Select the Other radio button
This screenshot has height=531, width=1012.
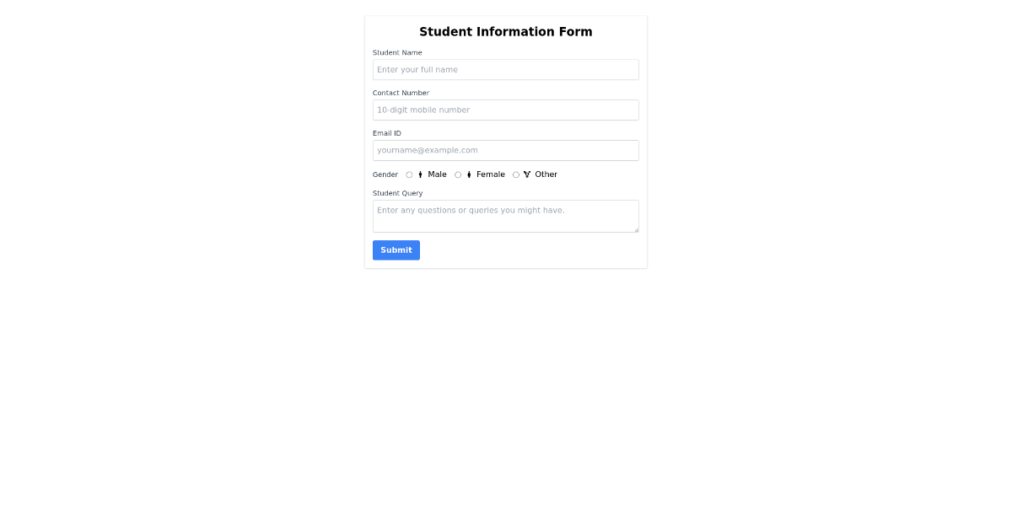(515, 174)
